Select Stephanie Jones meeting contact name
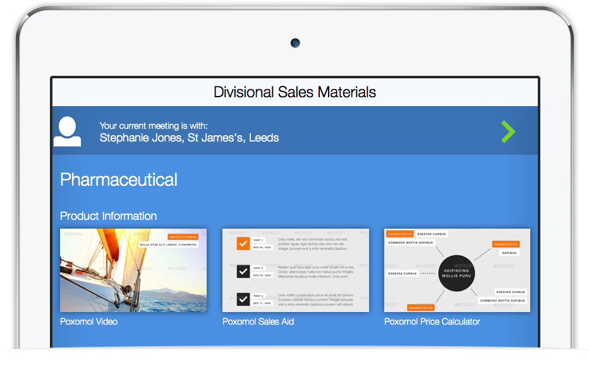Screen dimensions: 589x391 (141, 138)
